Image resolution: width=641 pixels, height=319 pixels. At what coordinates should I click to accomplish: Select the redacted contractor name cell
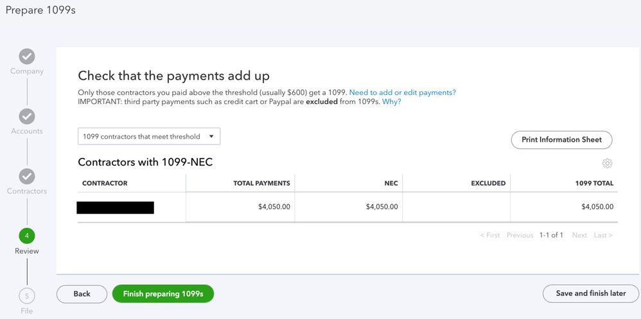tap(116, 207)
